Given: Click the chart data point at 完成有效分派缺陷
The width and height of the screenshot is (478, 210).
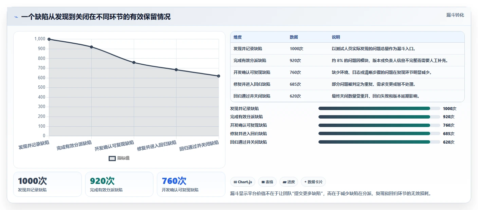Looking at the screenshot, I should click(91, 47).
